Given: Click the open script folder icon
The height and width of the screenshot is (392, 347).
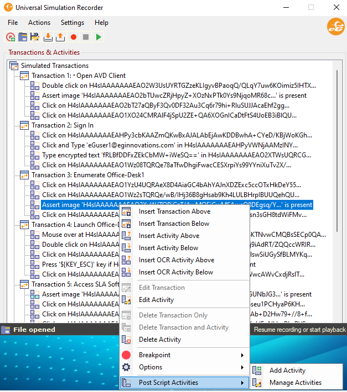Looking at the screenshot, I should [23, 37].
